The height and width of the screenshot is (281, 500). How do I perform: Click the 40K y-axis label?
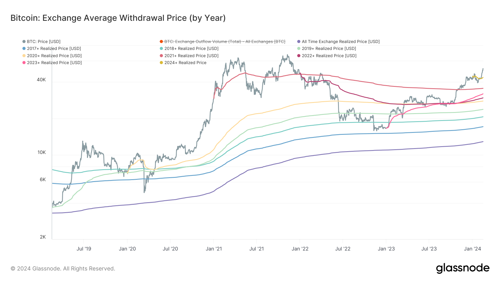(x=41, y=80)
